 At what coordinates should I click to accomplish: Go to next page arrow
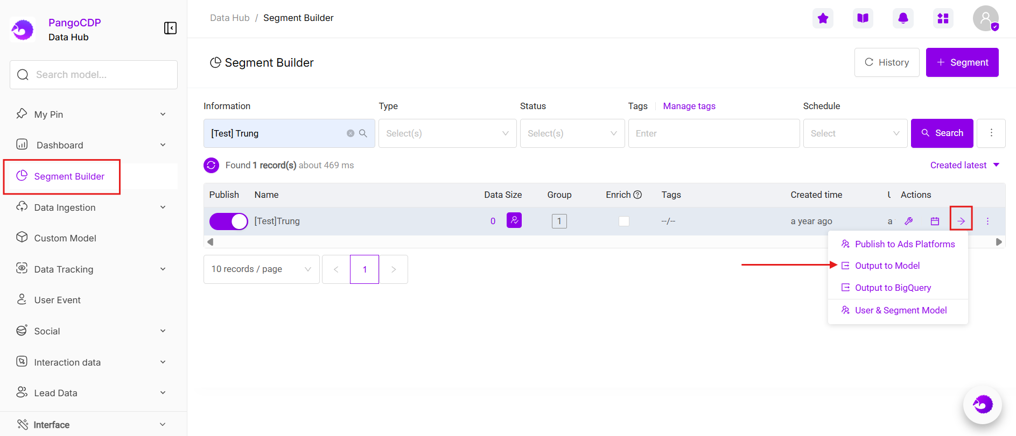tap(394, 269)
